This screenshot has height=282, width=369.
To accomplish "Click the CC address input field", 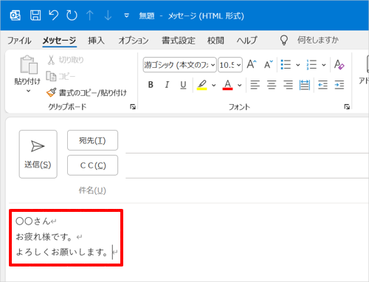I will coord(247,166).
